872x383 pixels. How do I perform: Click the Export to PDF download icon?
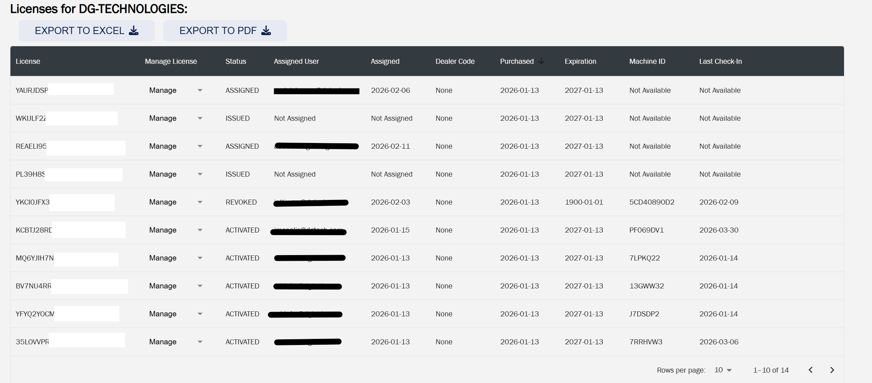[266, 31]
